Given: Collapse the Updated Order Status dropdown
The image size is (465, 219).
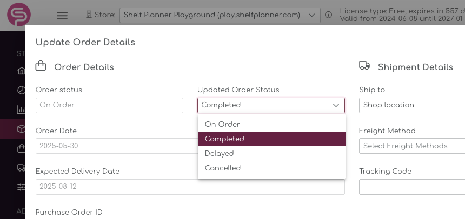Looking at the screenshot, I should [x=271, y=105].
